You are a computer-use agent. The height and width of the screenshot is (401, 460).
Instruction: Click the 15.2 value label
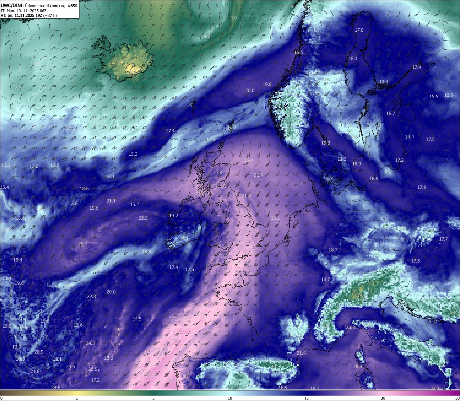[x=134, y=204]
